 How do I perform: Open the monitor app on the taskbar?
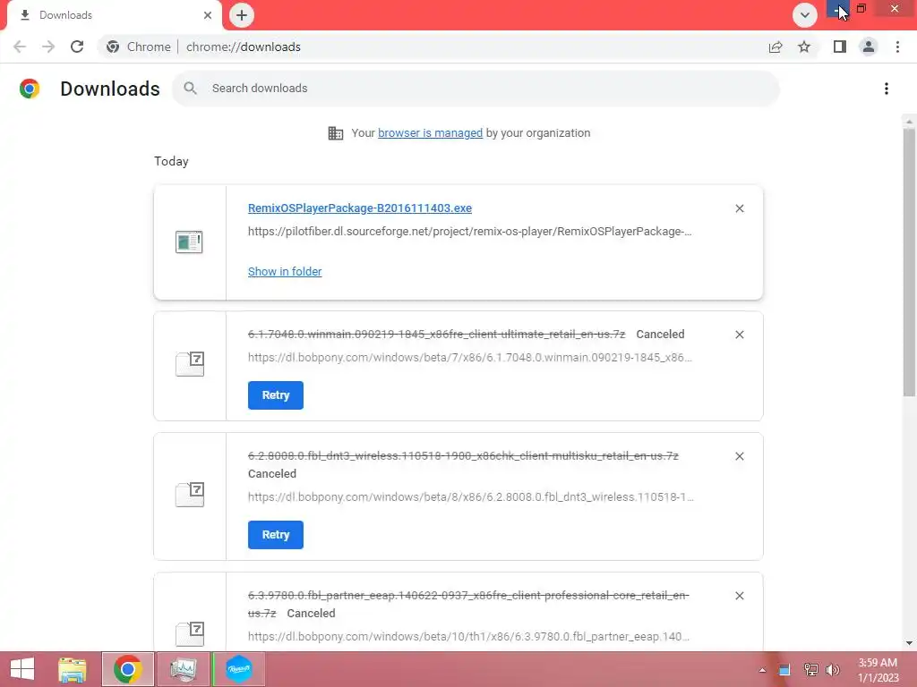[183, 669]
